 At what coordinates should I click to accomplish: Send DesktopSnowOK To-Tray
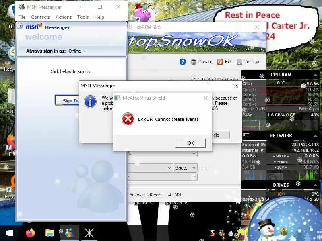click(x=248, y=62)
